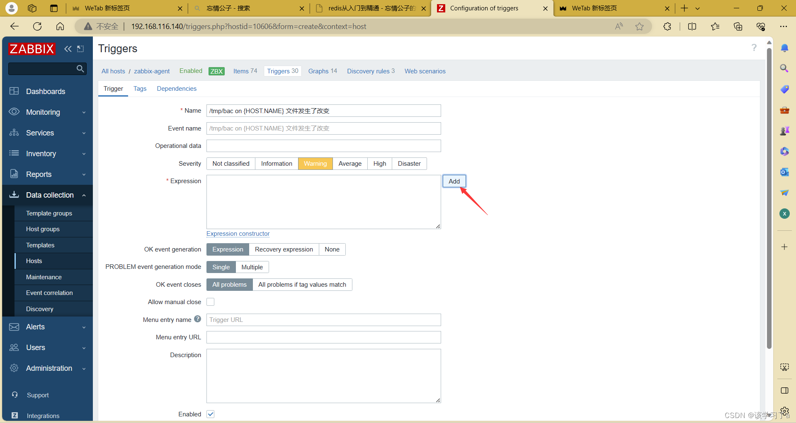Image resolution: width=796 pixels, height=423 pixels.
Task: Open Discovery rules 3 link
Action: (x=371, y=71)
